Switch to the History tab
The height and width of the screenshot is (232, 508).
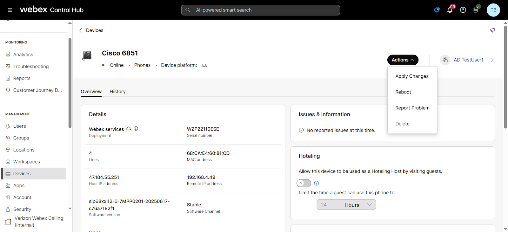117,92
